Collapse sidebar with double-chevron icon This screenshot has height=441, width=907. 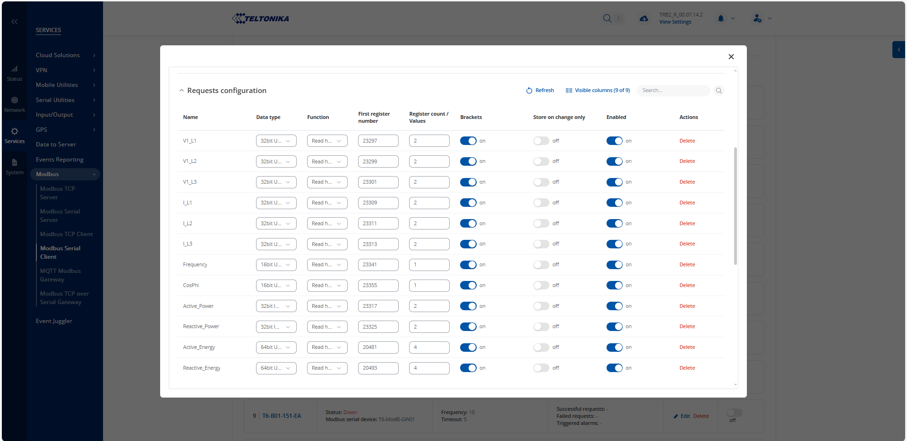coord(15,22)
